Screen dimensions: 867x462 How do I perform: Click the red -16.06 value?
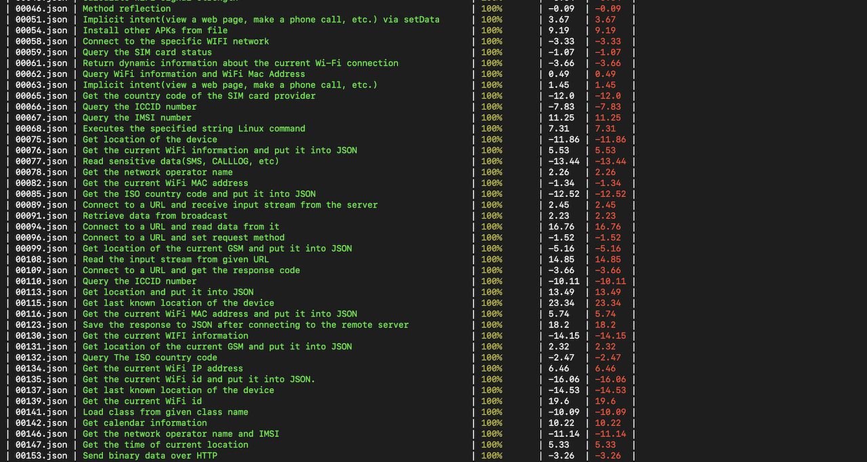610,379
